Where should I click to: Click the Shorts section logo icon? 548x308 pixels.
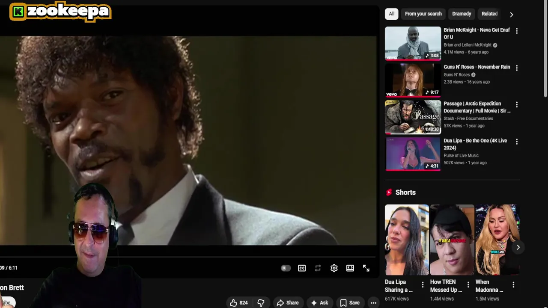point(389,192)
